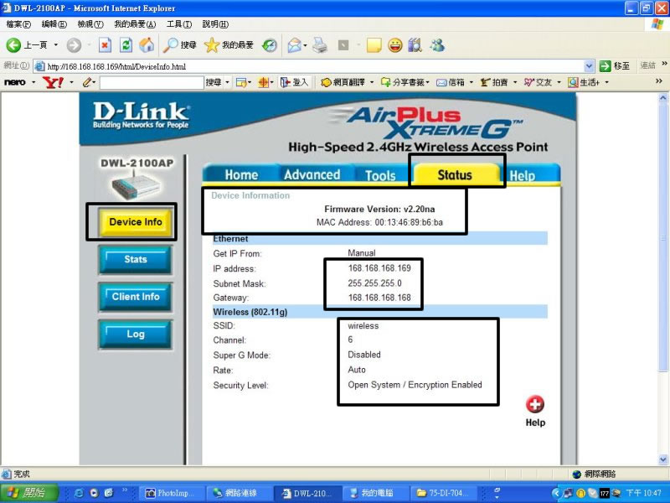The height and width of the screenshot is (503, 670).
Task: Open the Client Info page
Action: 136,297
